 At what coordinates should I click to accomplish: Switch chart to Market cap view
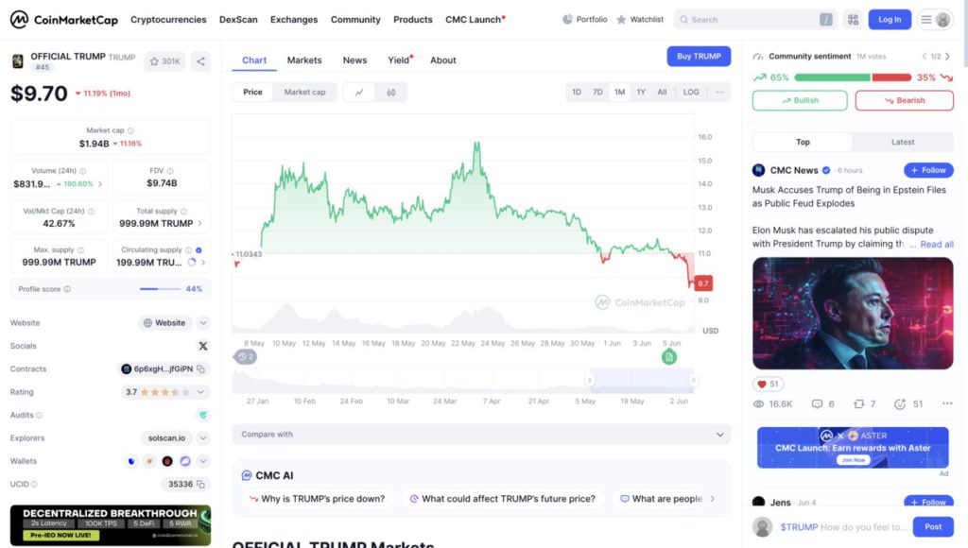pos(304,93)
